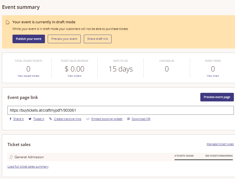This screenshot has height=179, width=235.
Task: Click the embed code brackets icon
Action: coord(88,119)
